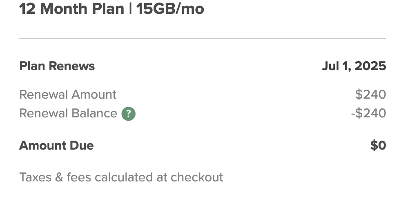Open the Renewal Balance help question-mark icon
This screenshot has width=401, height=203.
point(128,114)
